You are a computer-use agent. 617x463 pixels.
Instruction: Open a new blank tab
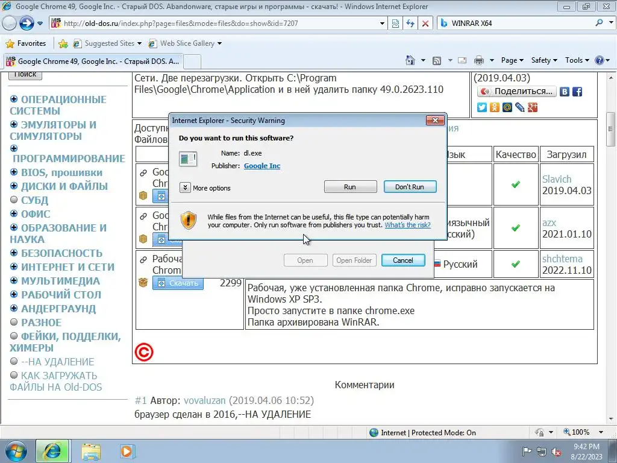point(192,62)
